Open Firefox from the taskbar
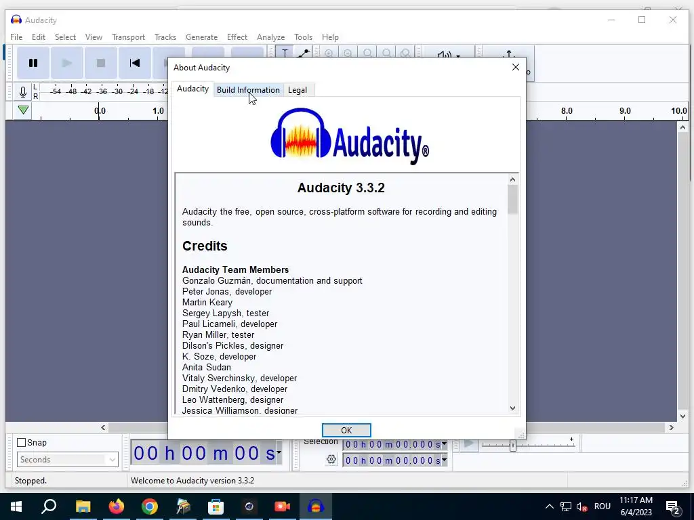The width and height of the screenshot is (694, 520). [x=117, y=506]
